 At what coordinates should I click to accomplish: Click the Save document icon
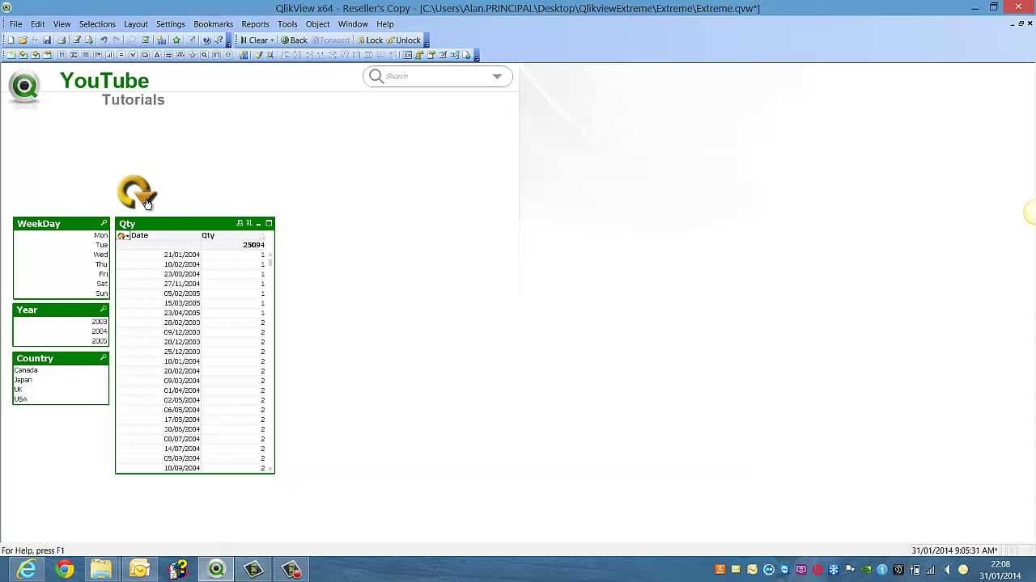click(47, 40)
